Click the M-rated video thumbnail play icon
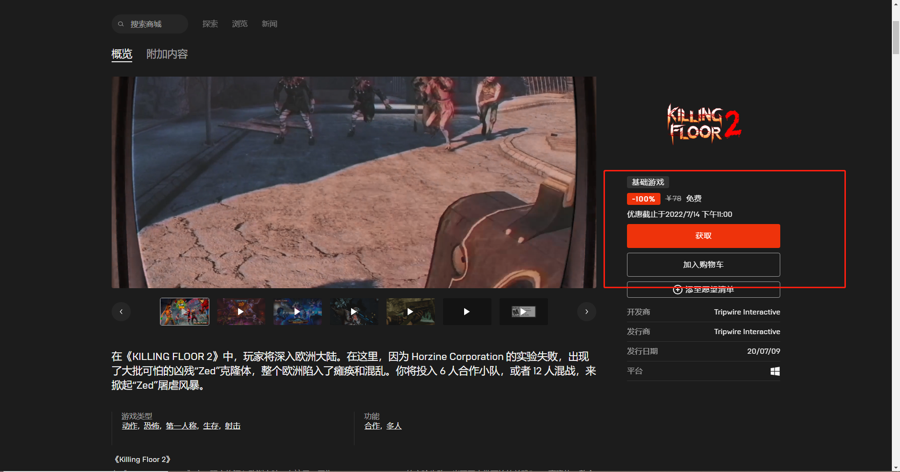This screenshot has height=472, width=900. [524, 312]
